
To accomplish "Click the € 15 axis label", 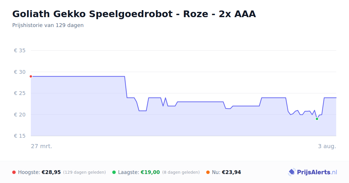I will 20,136.
